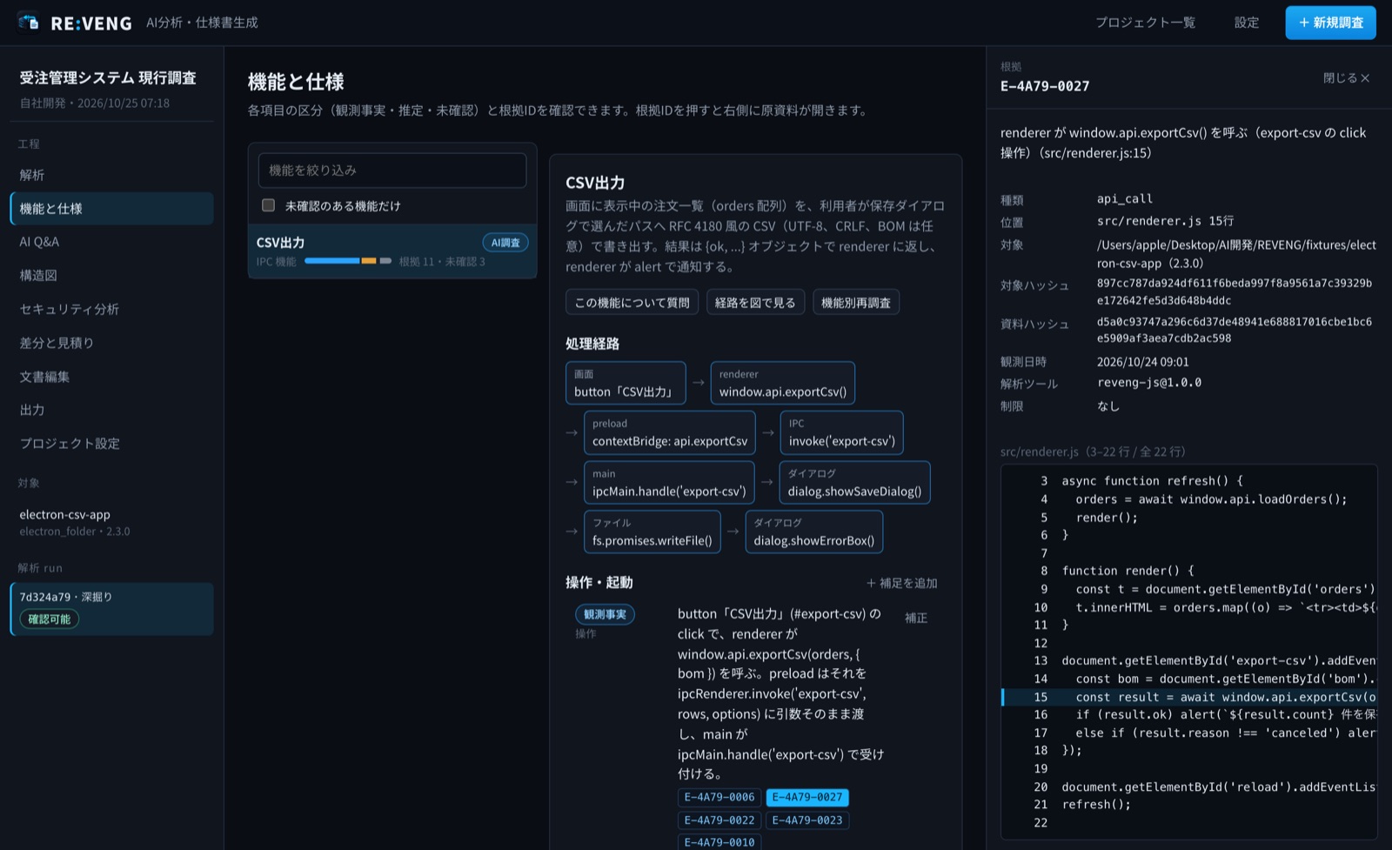Click the AI調査 badge on CSV出力
1392x850 pixels.
click(505, 243)
